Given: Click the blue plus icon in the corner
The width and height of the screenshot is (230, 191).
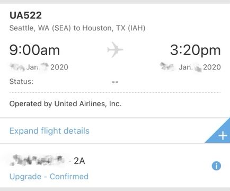Looking at the screenshot, I should 223,136.
